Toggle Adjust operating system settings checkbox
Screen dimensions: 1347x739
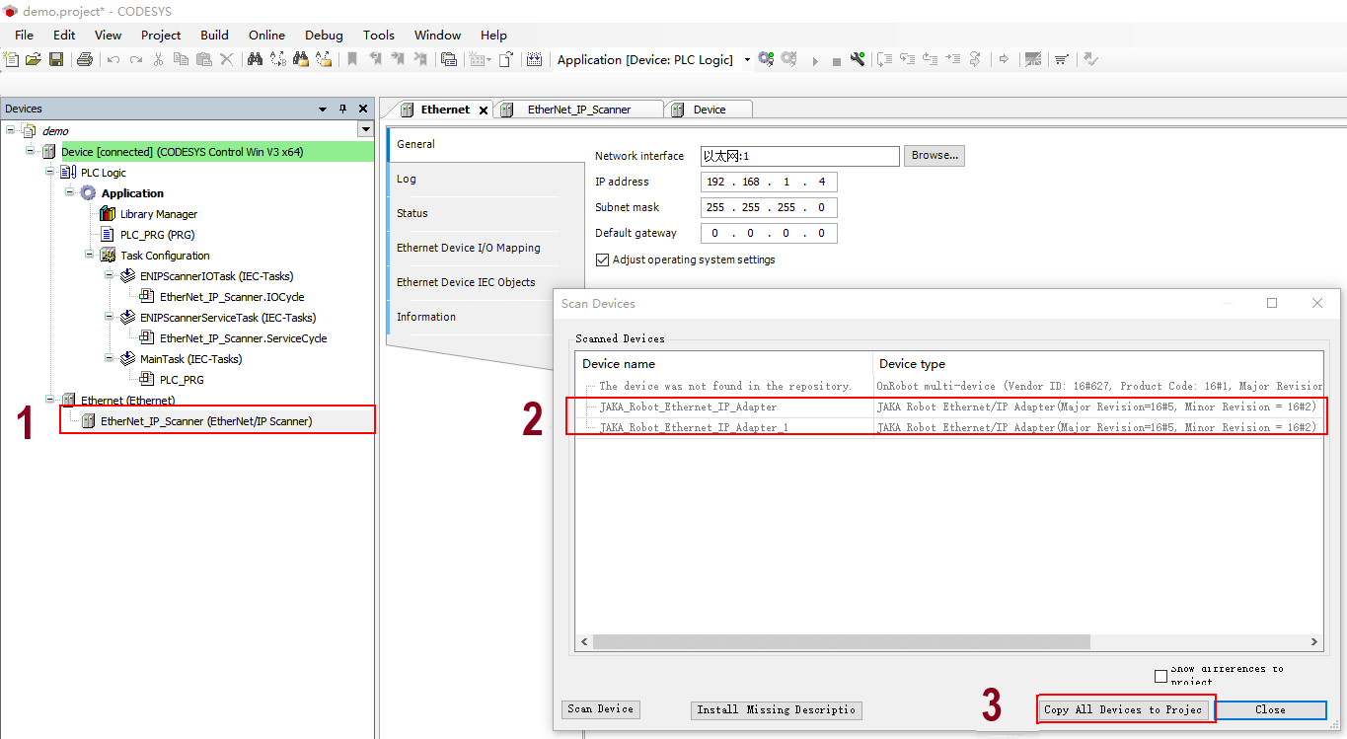603,259
